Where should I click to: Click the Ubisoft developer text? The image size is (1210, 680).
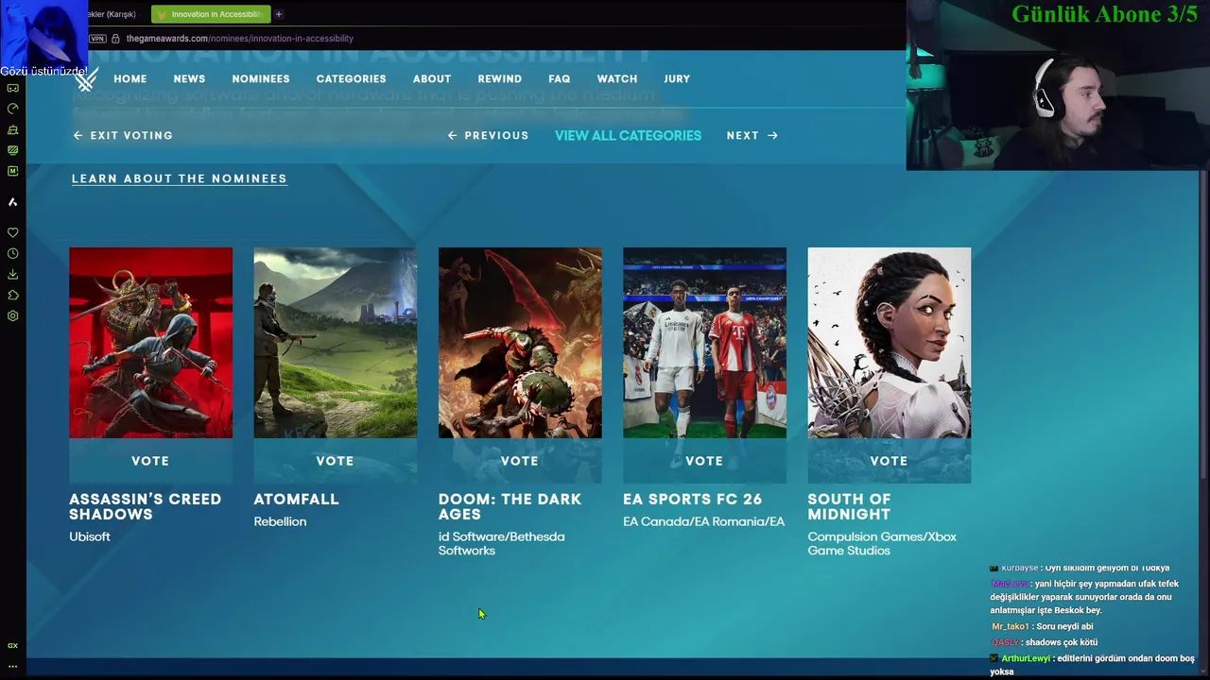click(90, 536)
